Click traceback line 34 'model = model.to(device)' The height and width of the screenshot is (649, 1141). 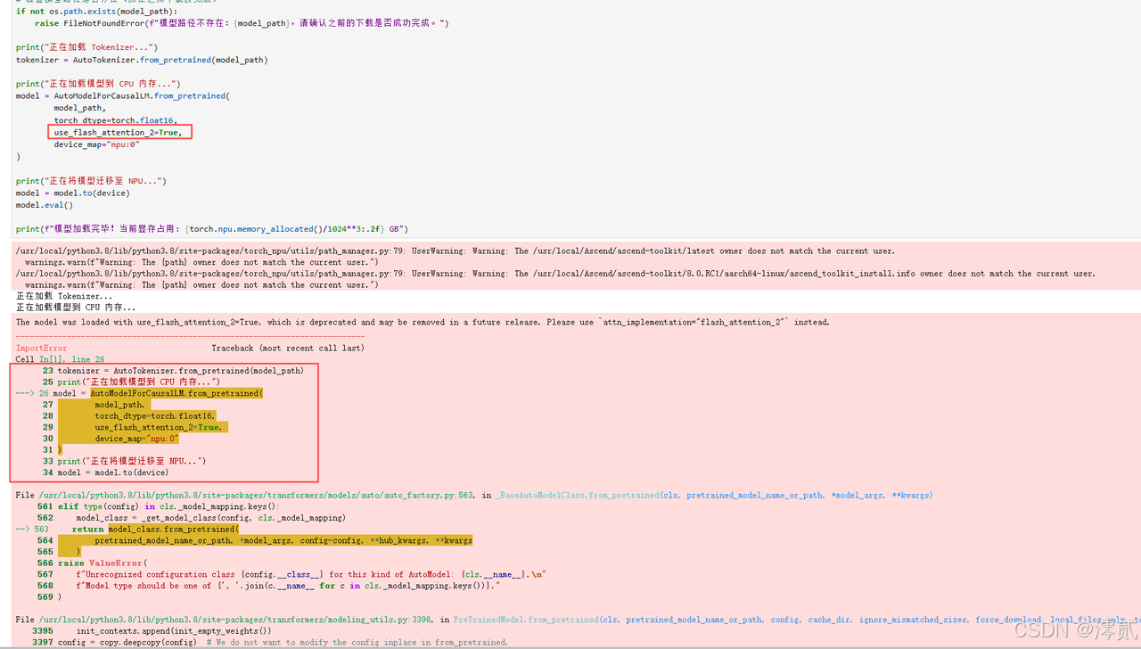(x=105, y=472)
